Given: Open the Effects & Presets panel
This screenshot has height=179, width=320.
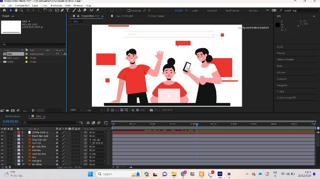Looking at the screenshot, I should pyautogui.click(x=285, y=60).
